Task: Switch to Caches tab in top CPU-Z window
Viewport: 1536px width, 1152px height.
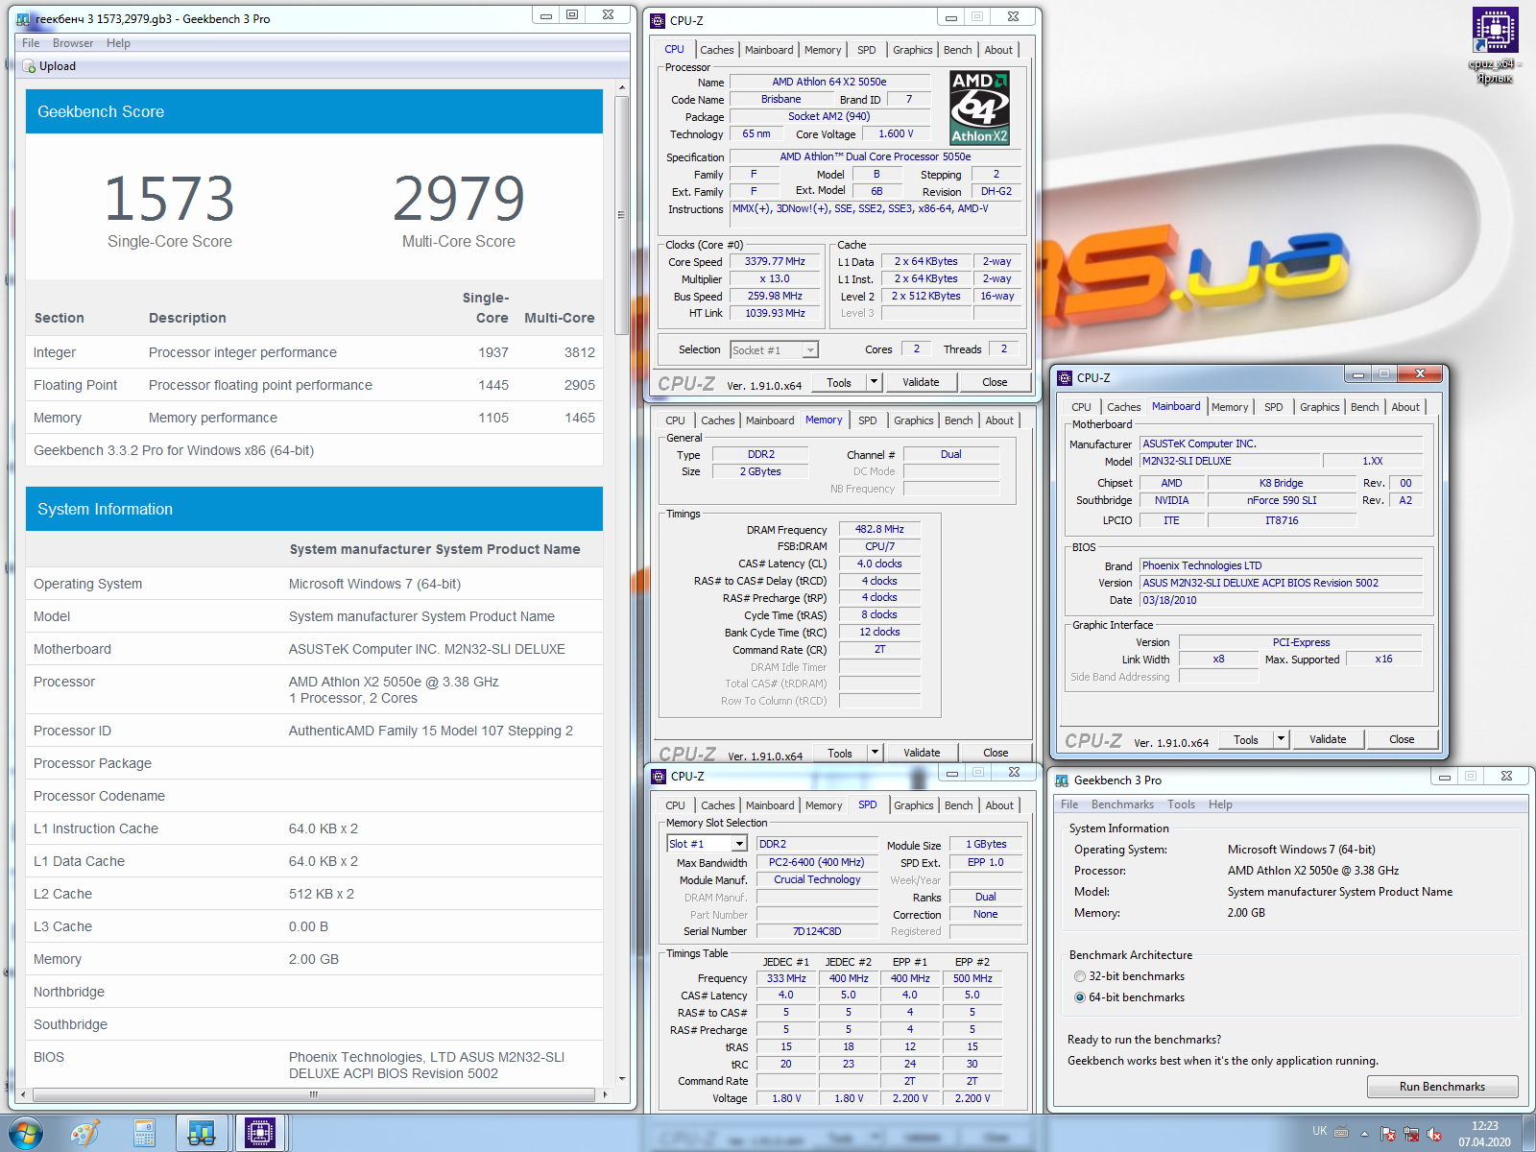Action: pyautogui.click(x=716, y=50)
